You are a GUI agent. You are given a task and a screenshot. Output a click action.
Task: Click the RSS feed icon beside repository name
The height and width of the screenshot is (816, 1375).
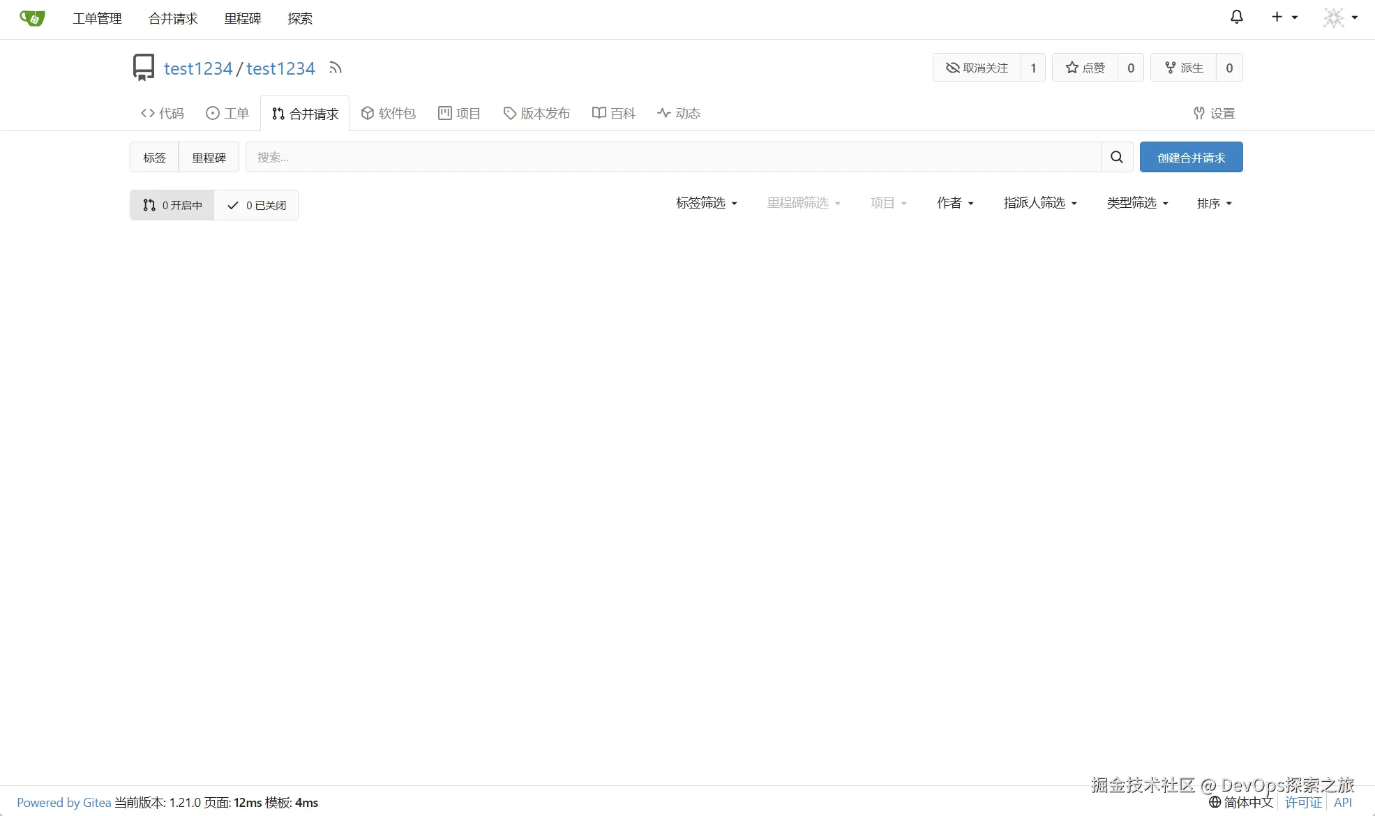click(336, 68)
